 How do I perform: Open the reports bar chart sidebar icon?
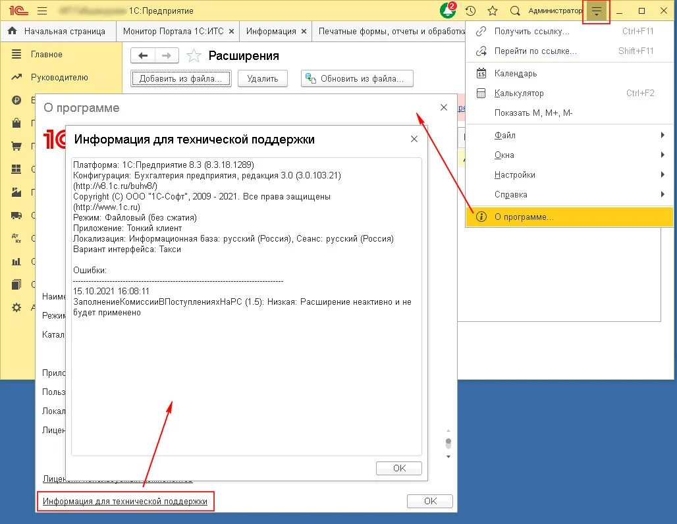[x=16, y=261]
